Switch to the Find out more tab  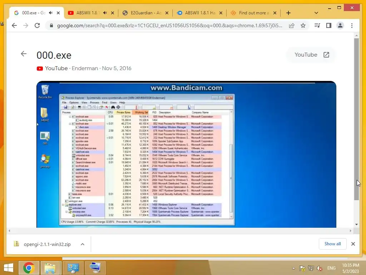click(254, 13)
